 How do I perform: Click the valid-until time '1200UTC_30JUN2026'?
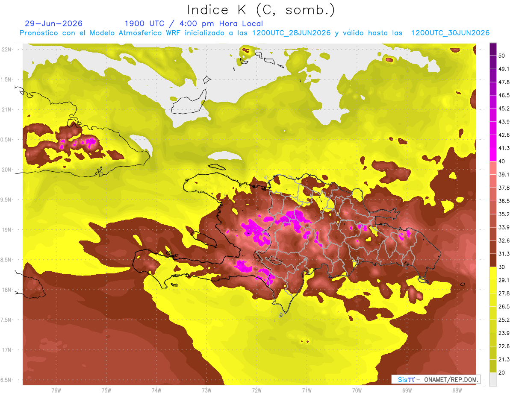450,33
